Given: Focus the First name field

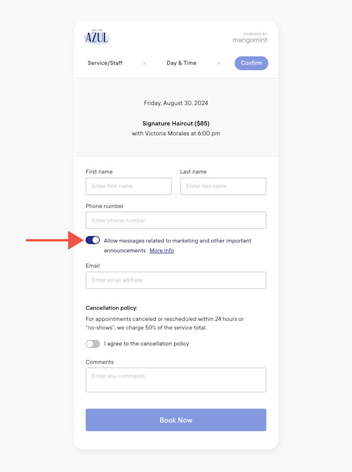Looking at the screenshot, I should click(129, 186).
